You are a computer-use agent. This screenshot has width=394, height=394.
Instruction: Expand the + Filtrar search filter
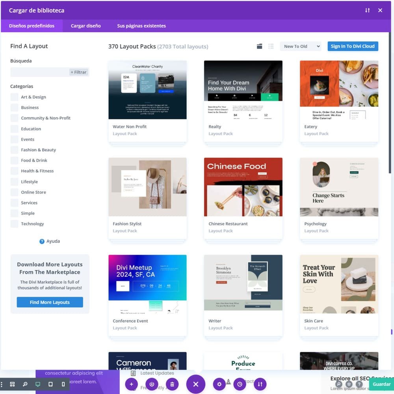[x=78, y=72]
